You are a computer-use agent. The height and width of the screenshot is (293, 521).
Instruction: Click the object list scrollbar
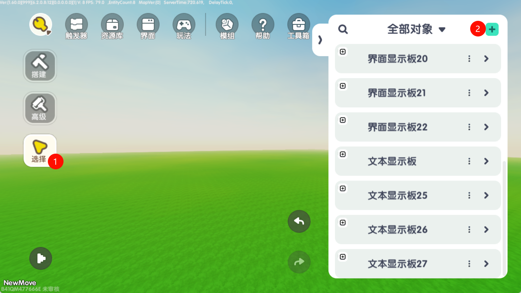504,218
